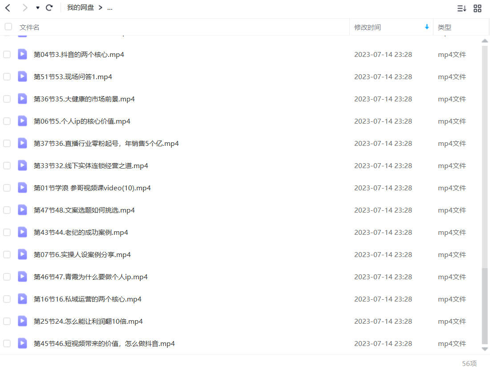The width and height of the screenshot is (490, 370).
Task: Switch to grid thumbnail view
Action: (x=477, y=8)
